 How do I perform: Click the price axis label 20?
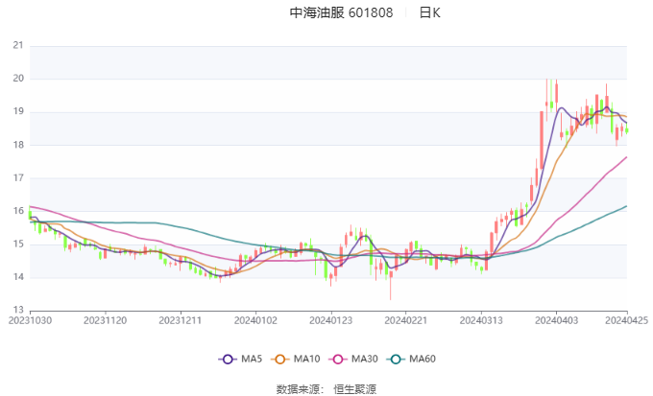(18, 79)
